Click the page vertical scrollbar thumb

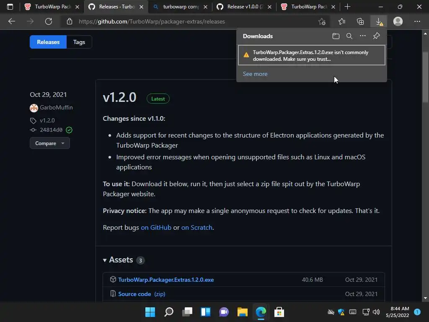[425, 77]
